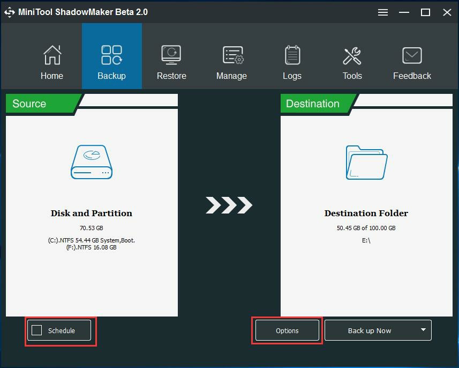The image size is (459, 368).
Task: Select the Backup tab
Action: (x=112, y=56)
